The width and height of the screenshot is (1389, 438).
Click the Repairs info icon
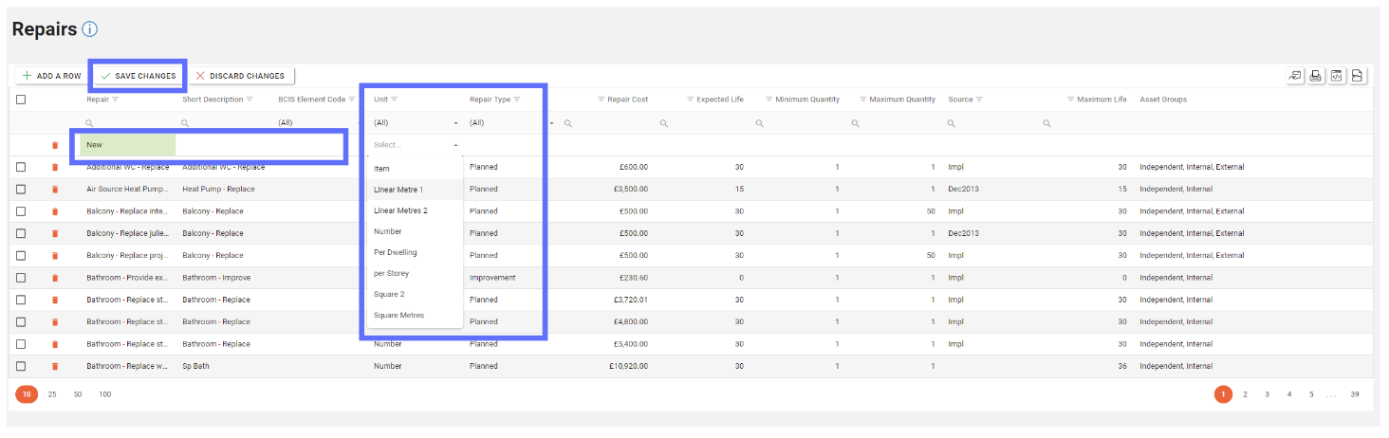(x=90, y=29)
